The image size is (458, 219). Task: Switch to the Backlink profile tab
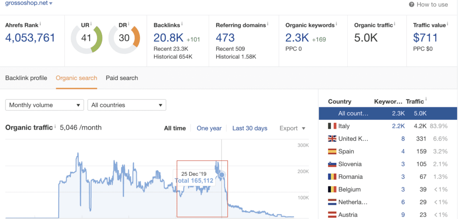click(x=26, y=78)
